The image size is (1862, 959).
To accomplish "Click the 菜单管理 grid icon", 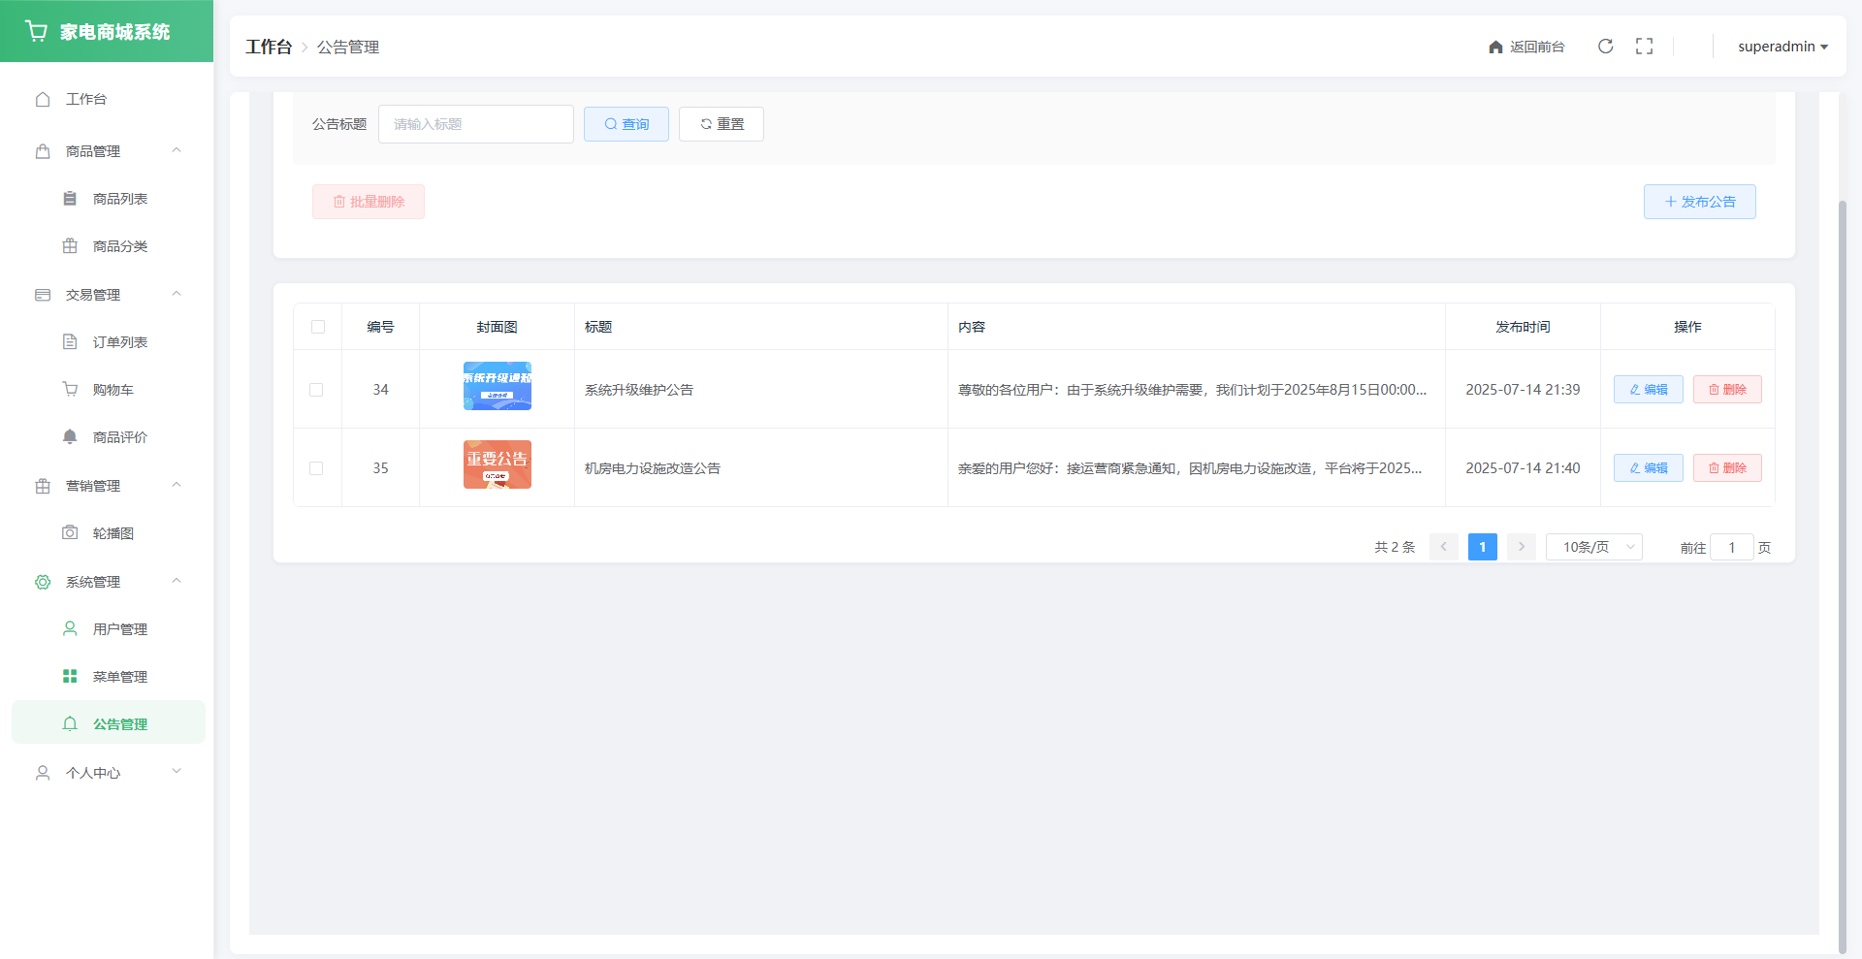I will tap(70, 677).
